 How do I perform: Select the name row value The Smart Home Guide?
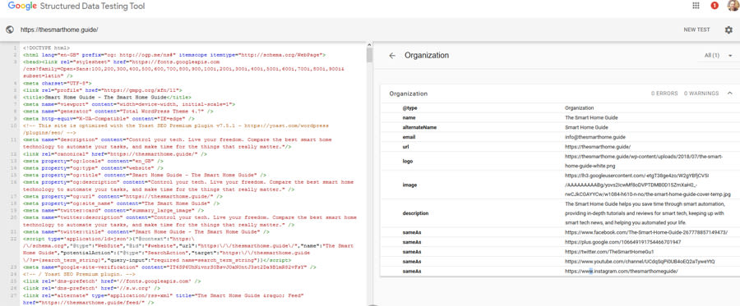tap(591, 117)
